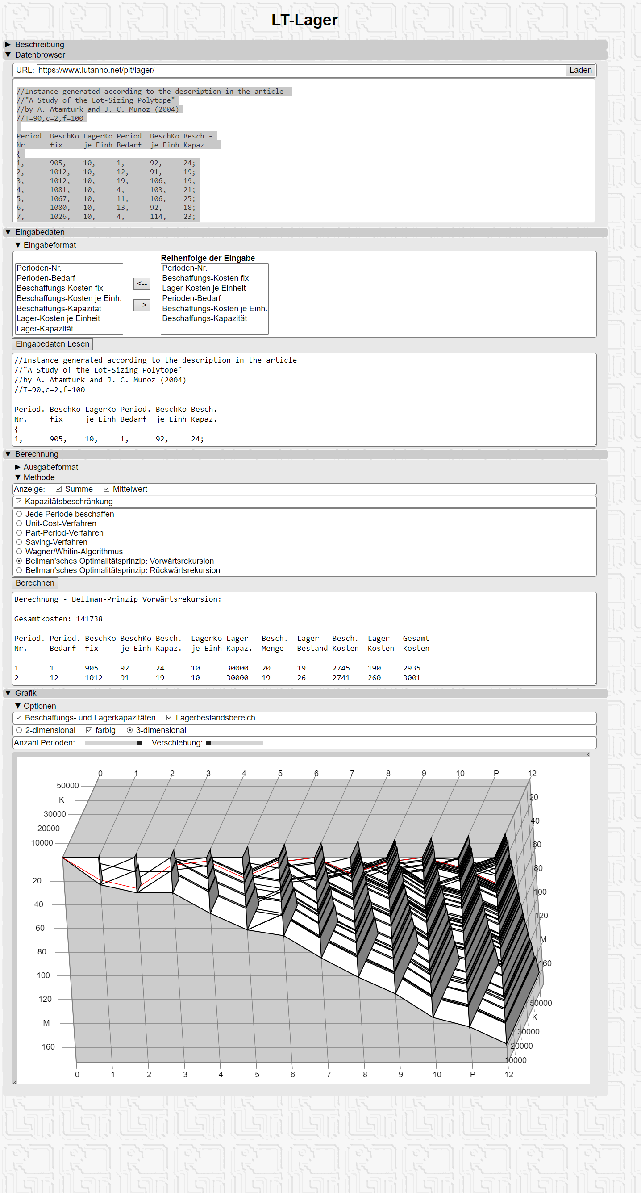This screenshot has height=1193, width=641.
Task: Click the Berechnen button
Action: 35,582
